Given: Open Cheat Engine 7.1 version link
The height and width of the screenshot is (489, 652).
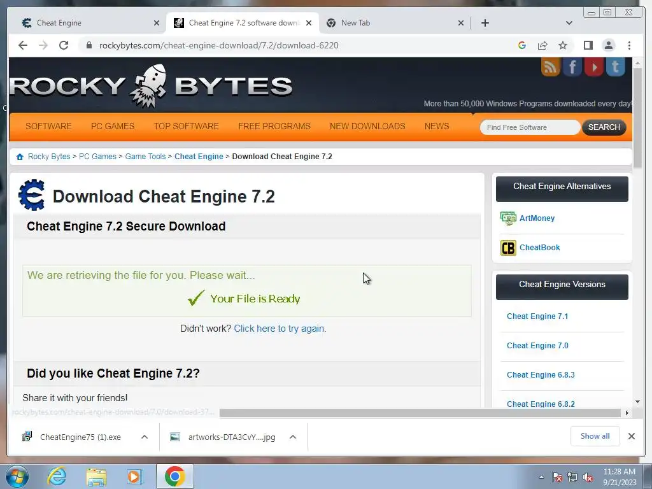Looking at the screenshot, I should coord(537,316).
